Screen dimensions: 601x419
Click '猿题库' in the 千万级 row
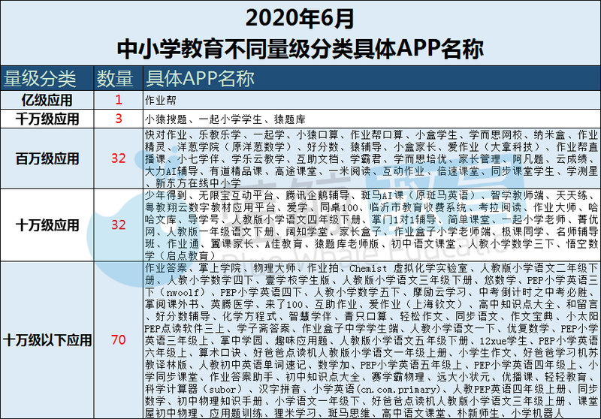[289, 119]
